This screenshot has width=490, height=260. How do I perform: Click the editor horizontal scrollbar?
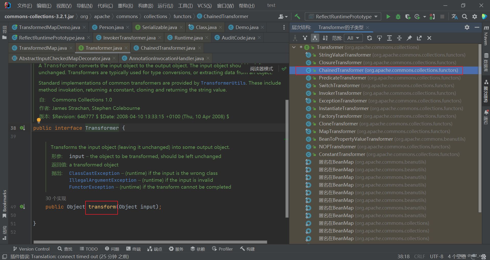[150, 242]
